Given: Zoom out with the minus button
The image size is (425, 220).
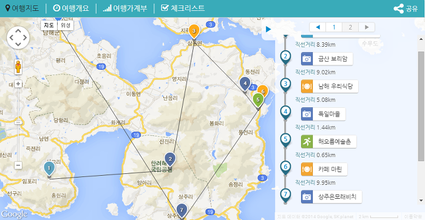Looking at the screenshot, I should [18, 165].
